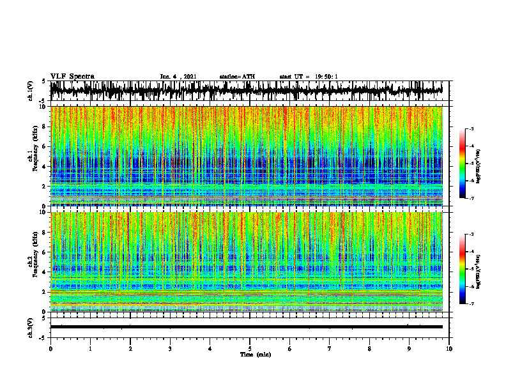Click the ch.2 spectrogram panel
This screenshot has height=391, width=506.
click(247, 262)
